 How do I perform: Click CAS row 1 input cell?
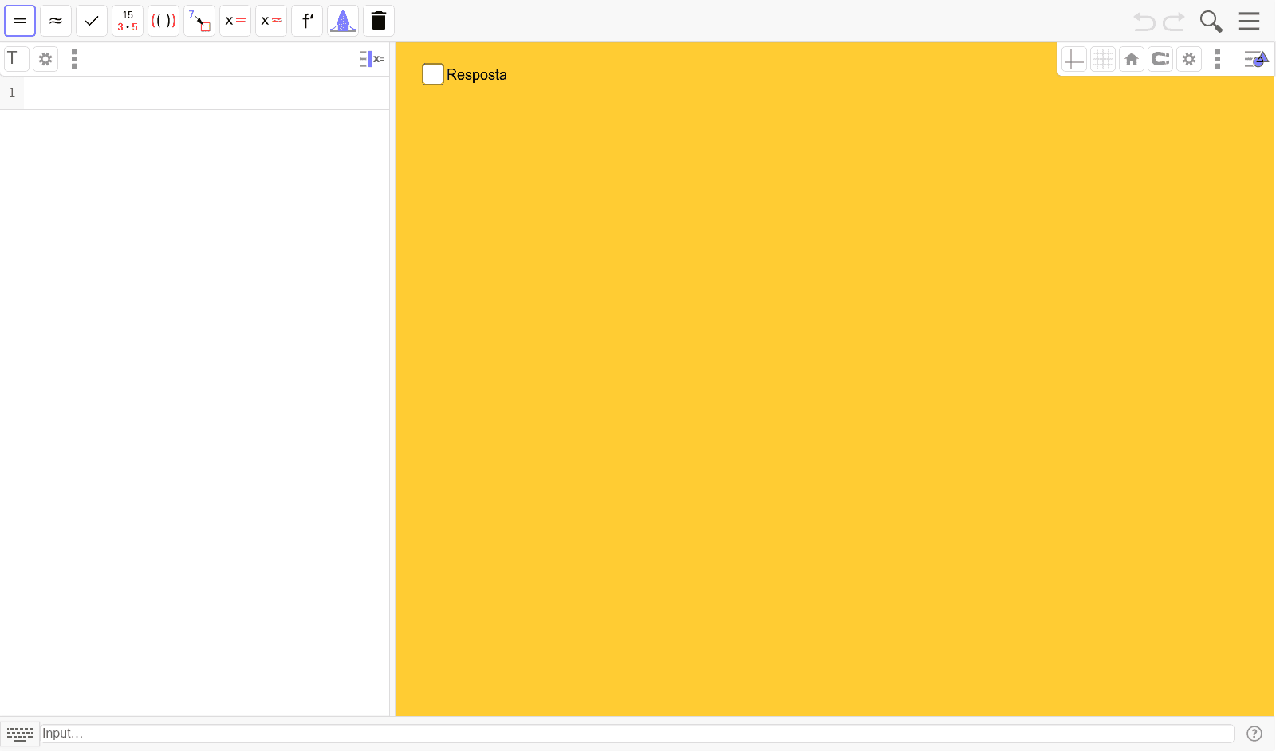coord(207,93)
